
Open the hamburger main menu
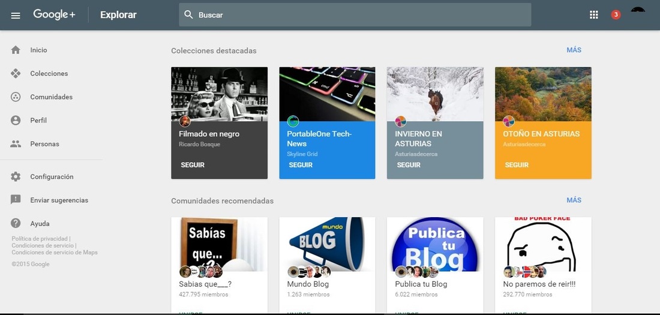[x=16, y=16]
